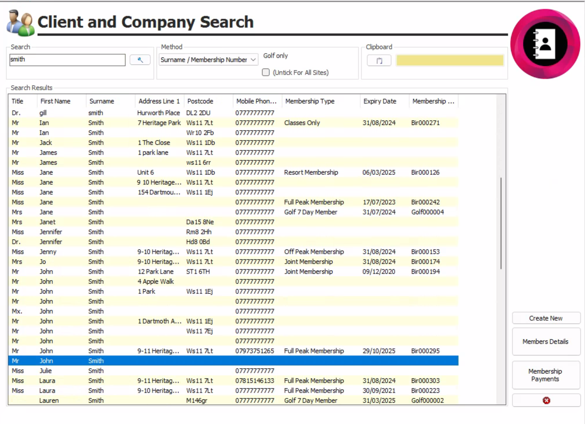
Task: Click the clipboard paste icon button
Action: point(379,60)
